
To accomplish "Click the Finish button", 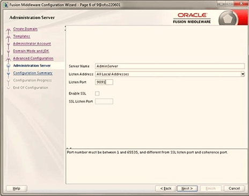I will tap(211, 188).
